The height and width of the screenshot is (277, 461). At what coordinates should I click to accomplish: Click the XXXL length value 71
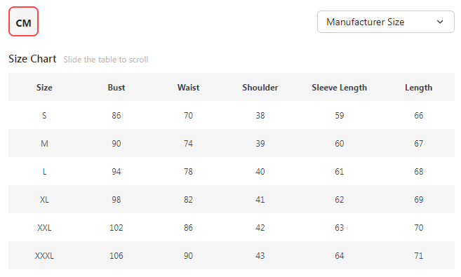click(419, 256)
